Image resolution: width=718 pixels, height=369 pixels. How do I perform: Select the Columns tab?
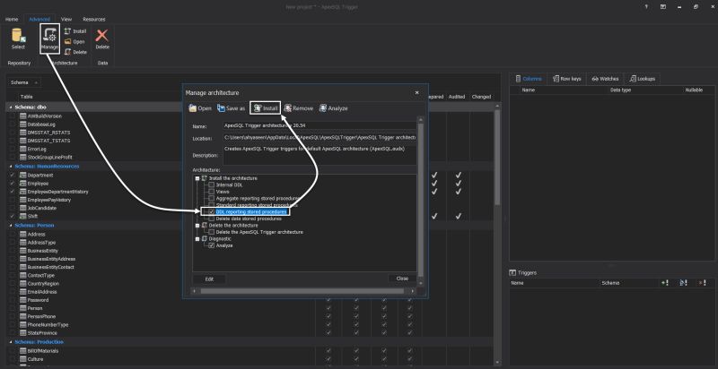click(528, 79)
